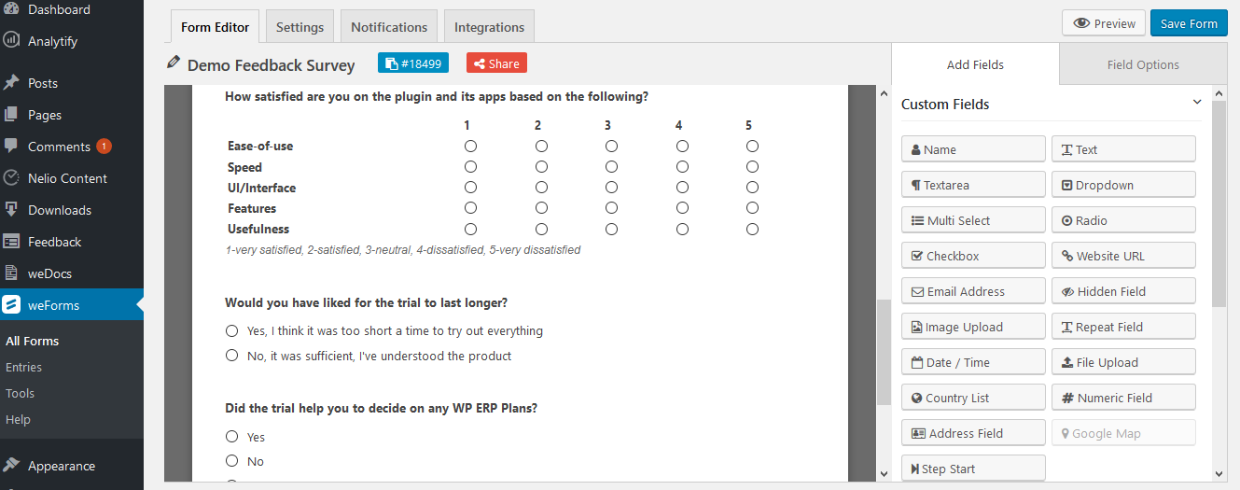Click the Nelio Content clock icon

(11, 177)
